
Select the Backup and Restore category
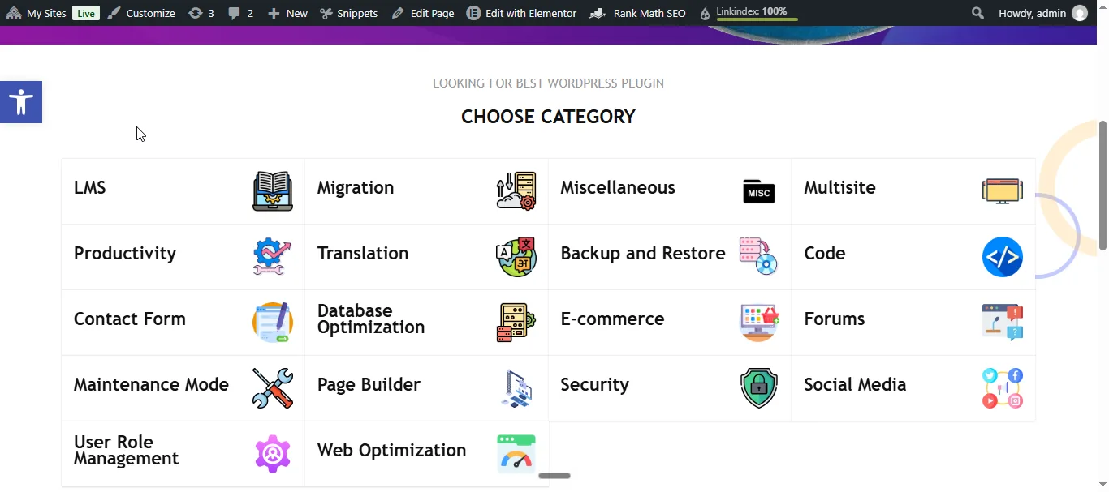pos(643,254)
